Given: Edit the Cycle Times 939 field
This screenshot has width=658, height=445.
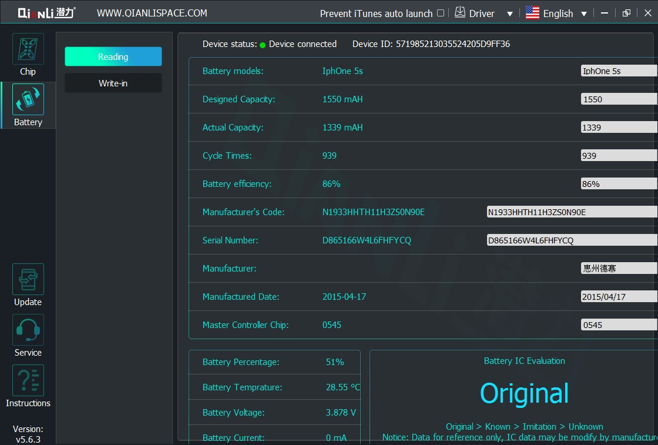Looking at the screenshot, I should [619, 155].
